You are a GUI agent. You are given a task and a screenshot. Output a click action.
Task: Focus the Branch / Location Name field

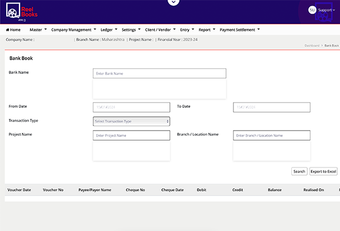[x=272, y=135]
